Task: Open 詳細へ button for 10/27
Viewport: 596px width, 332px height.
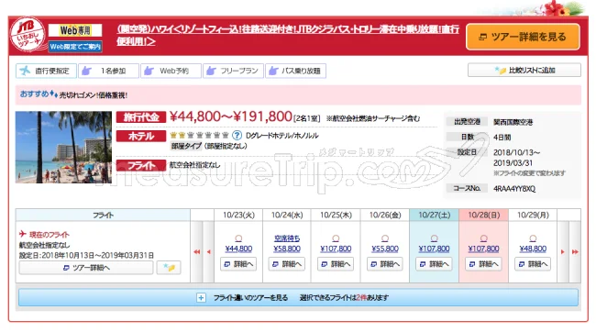Action: [434, 264]
